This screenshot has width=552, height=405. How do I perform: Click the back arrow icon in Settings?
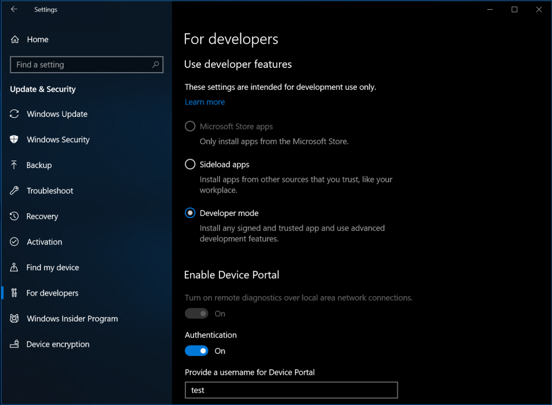(14, 9)
